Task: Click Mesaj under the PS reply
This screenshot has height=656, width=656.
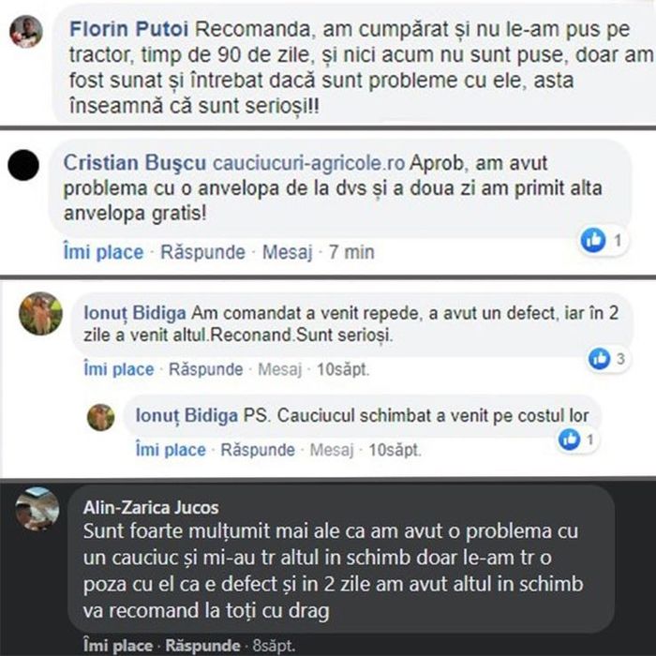Action: [330, 450]
